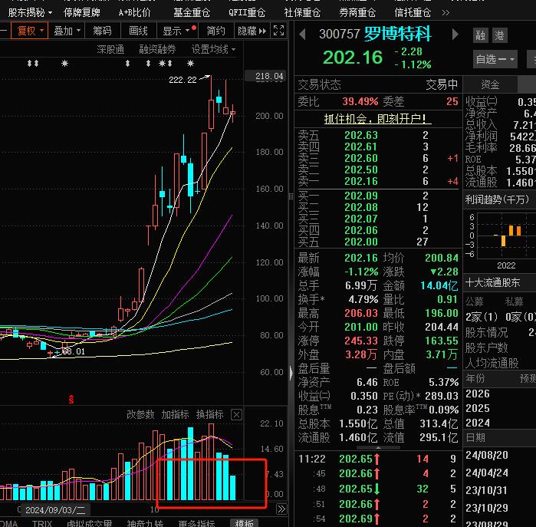536x527 pixels.
Task: Expand the 叠加 overlay dropdown
Action: click(x=67, y=31)
